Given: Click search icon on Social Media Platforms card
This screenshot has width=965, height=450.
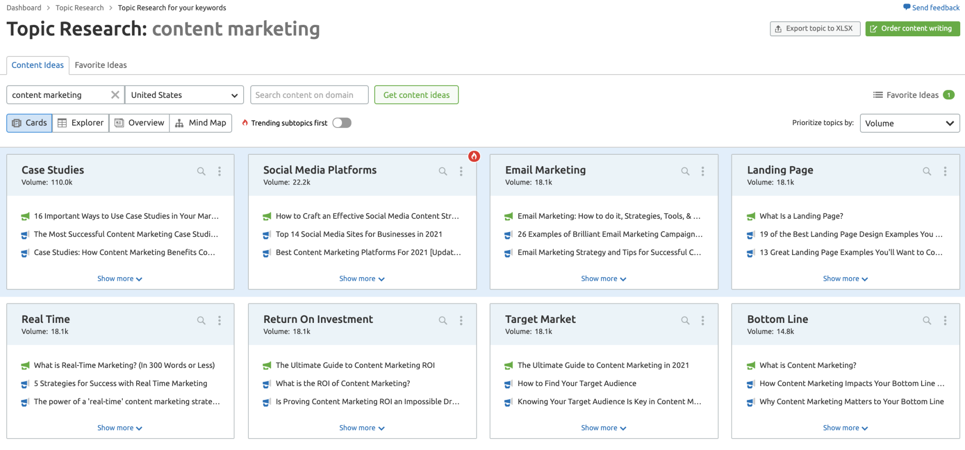Looking at the screenshot, I should [x=443, y=171].
